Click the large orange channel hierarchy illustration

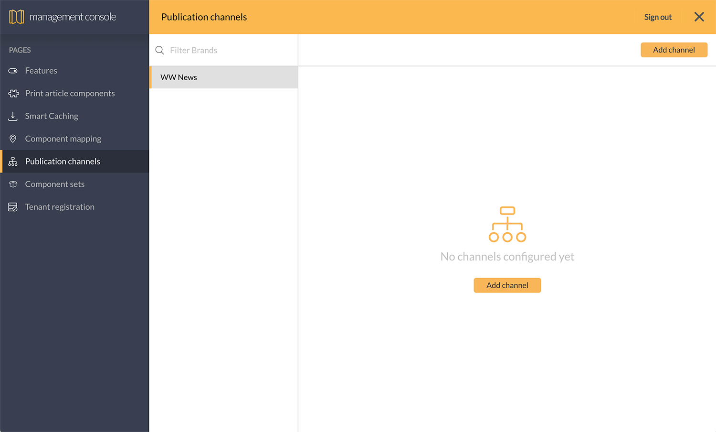(x=507, y=224)
